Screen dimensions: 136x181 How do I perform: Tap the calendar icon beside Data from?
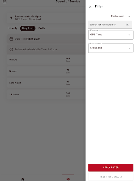11,39
